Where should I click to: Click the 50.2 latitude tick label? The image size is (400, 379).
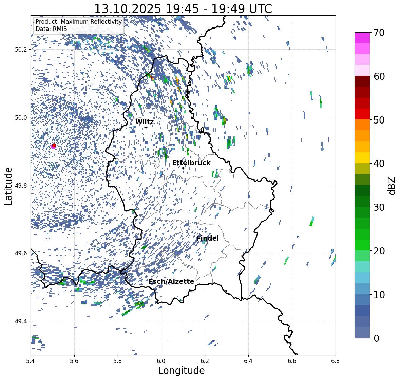[21, 50]
